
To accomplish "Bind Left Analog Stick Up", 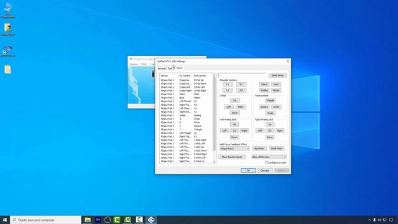I will pyautogui.click(x=234, y=124).
